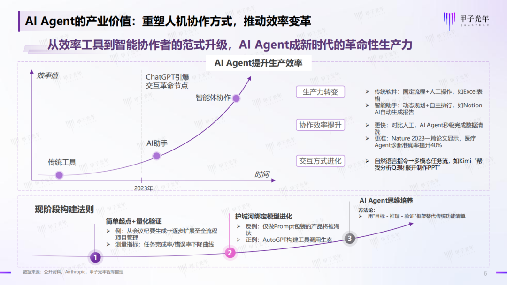Screen dimensions: 507x285
Task: Click the 交互方式进化 label box
Action: click(x=320, y=161)
